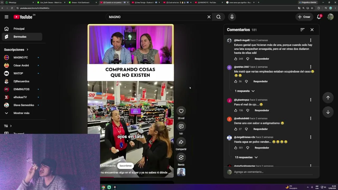Screen dimensions: 338x190
Task: Open the Short's sound thumbnail
Action: 181,172
